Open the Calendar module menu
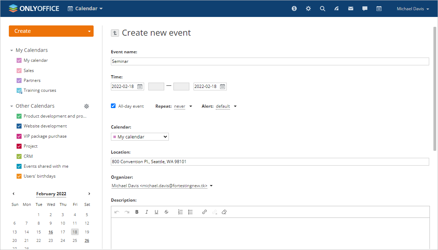Image resolution: width=438 pixels, height=250 pixels. point(85,8)
